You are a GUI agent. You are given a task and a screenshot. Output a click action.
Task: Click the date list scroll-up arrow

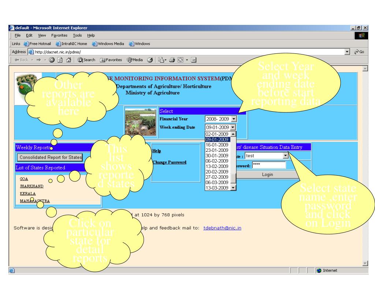(x=233, y=134)
